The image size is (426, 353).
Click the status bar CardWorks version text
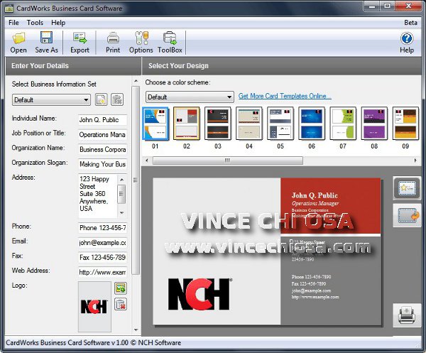click(x=94, y=342)
